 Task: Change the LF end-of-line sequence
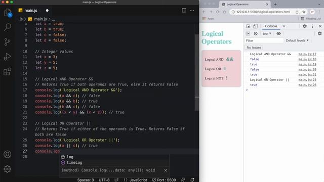pyautogui.click(x=116, y=180)
